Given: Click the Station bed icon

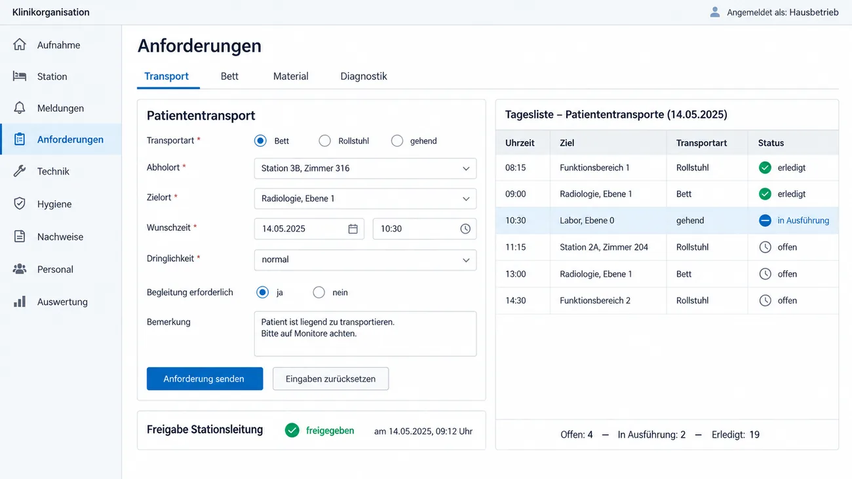Looking at the screenshot, I should [x=20, y=76].
